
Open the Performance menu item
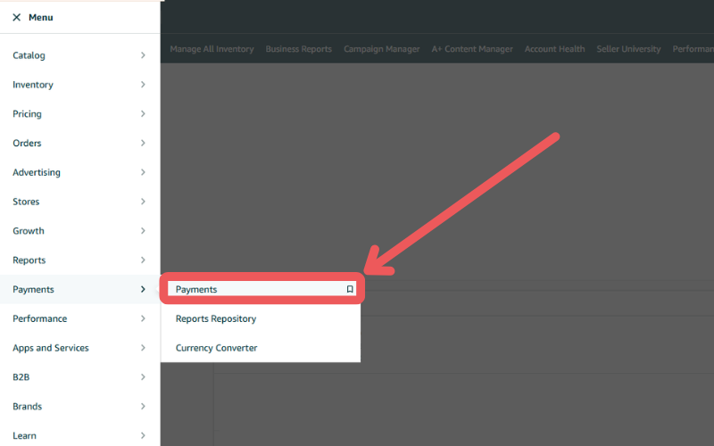click(x=79, y=318)
